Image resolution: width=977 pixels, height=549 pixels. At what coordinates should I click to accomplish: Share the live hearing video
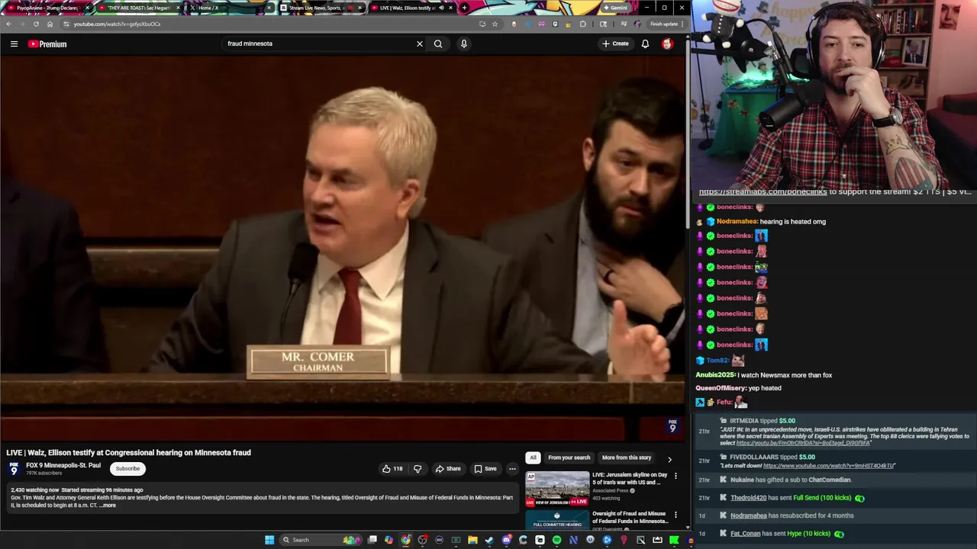tap(448, 469)
